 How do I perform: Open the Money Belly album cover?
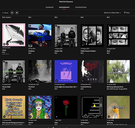coord(14,71)
